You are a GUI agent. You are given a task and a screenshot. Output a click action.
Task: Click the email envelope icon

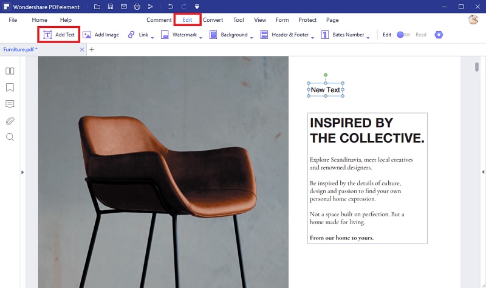pos(124,7)
